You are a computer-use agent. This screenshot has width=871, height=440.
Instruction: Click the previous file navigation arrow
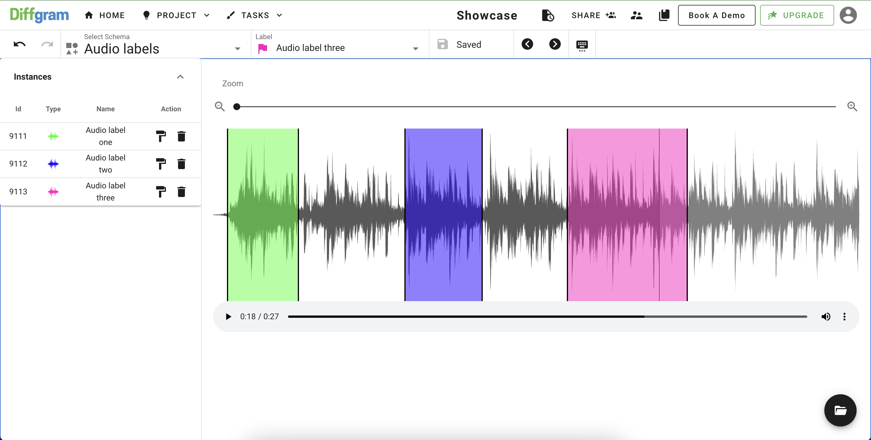pyautogui.click(x=528, y=45)
